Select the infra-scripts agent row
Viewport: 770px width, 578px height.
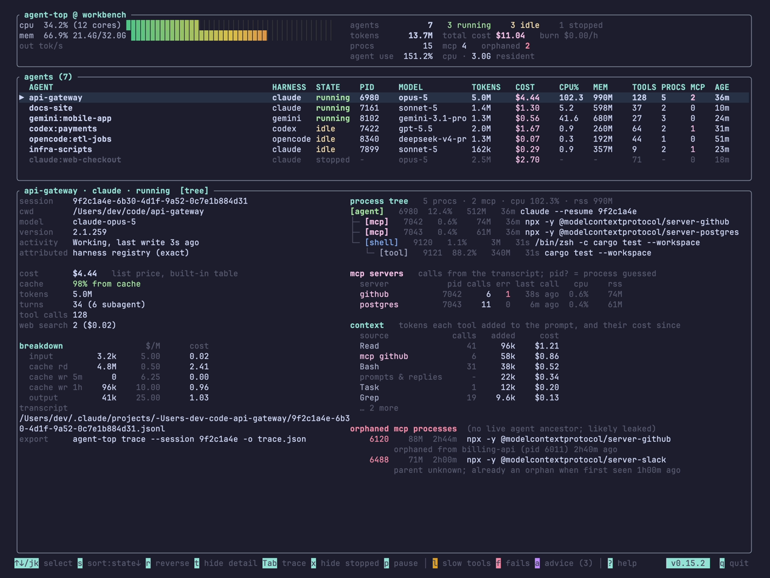click(x=384, y=149)
